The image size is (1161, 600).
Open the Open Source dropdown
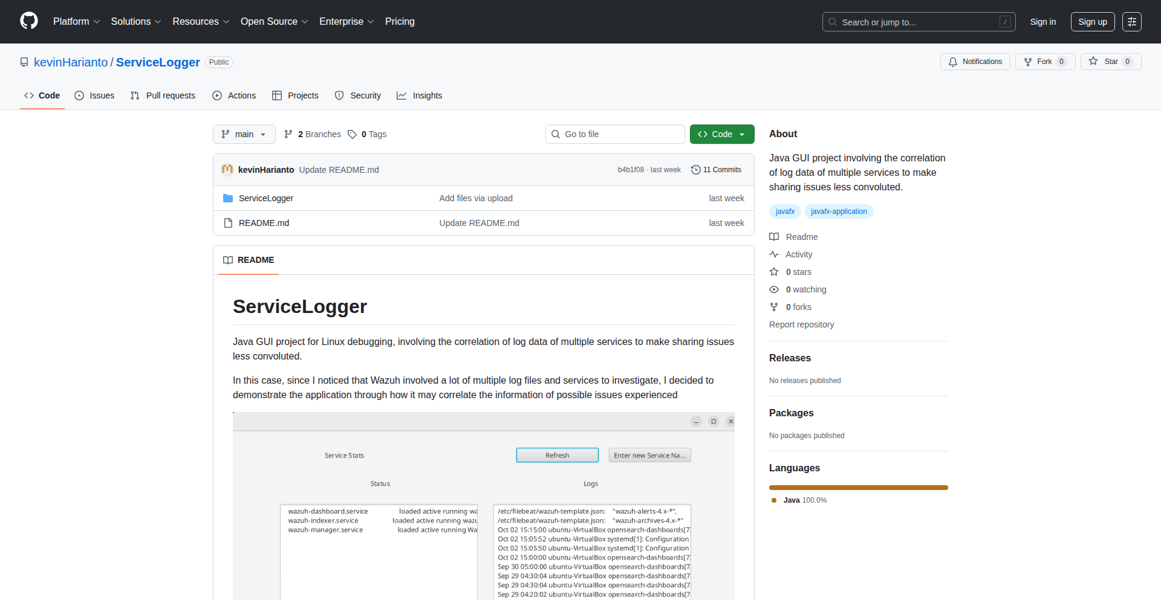[x=275, y=21]
